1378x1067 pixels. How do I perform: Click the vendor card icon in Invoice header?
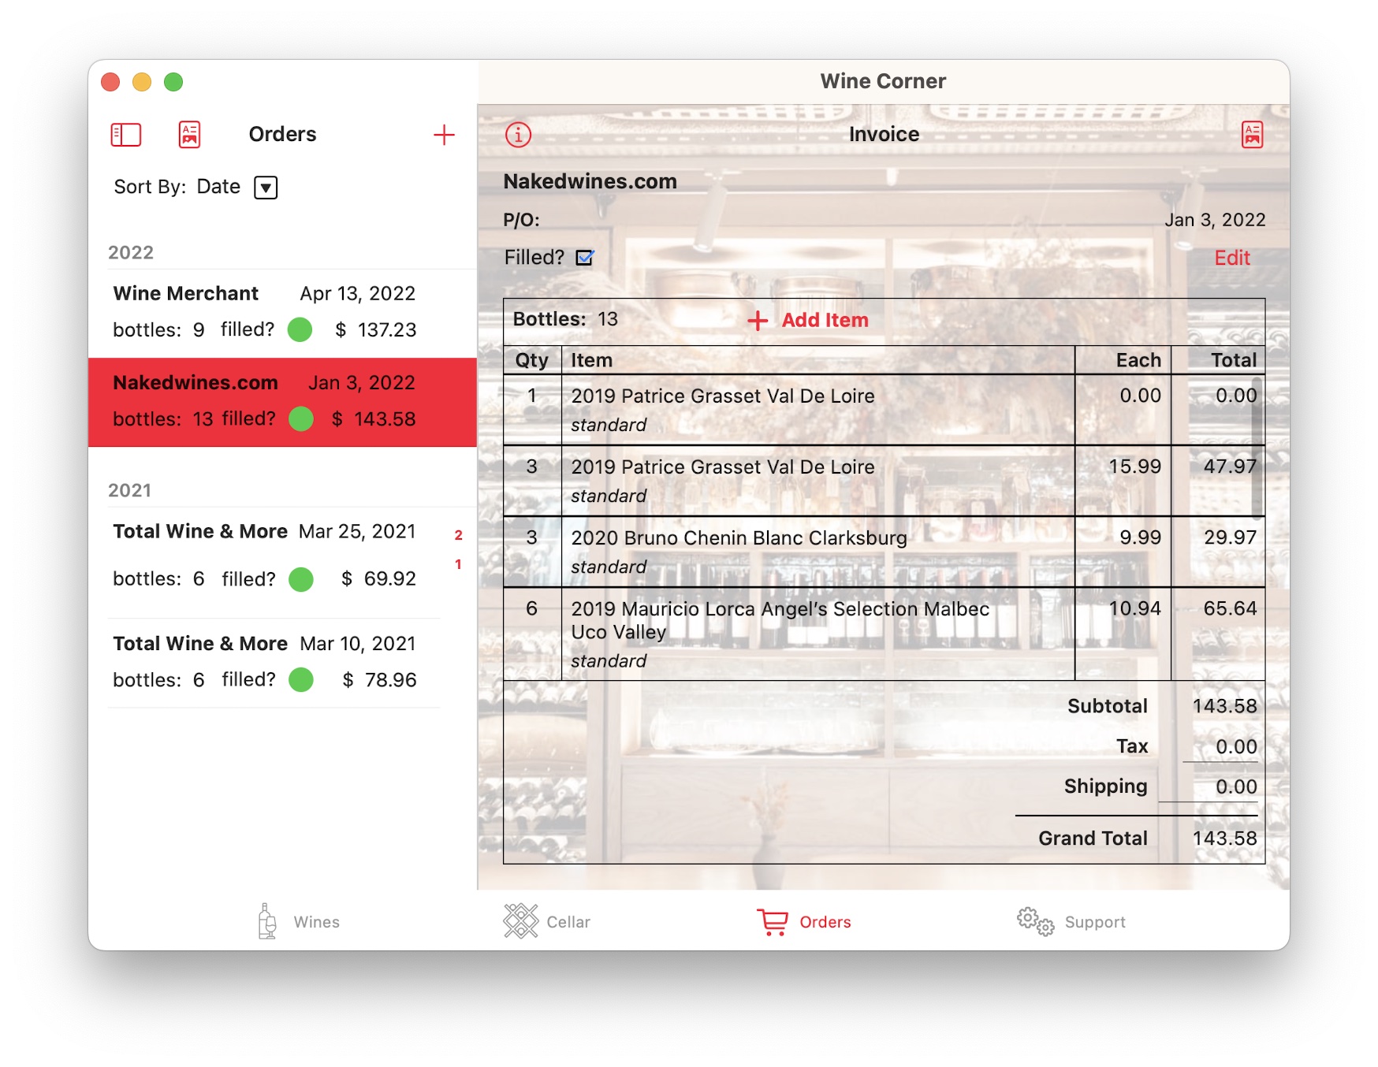tap(1252, 135)
